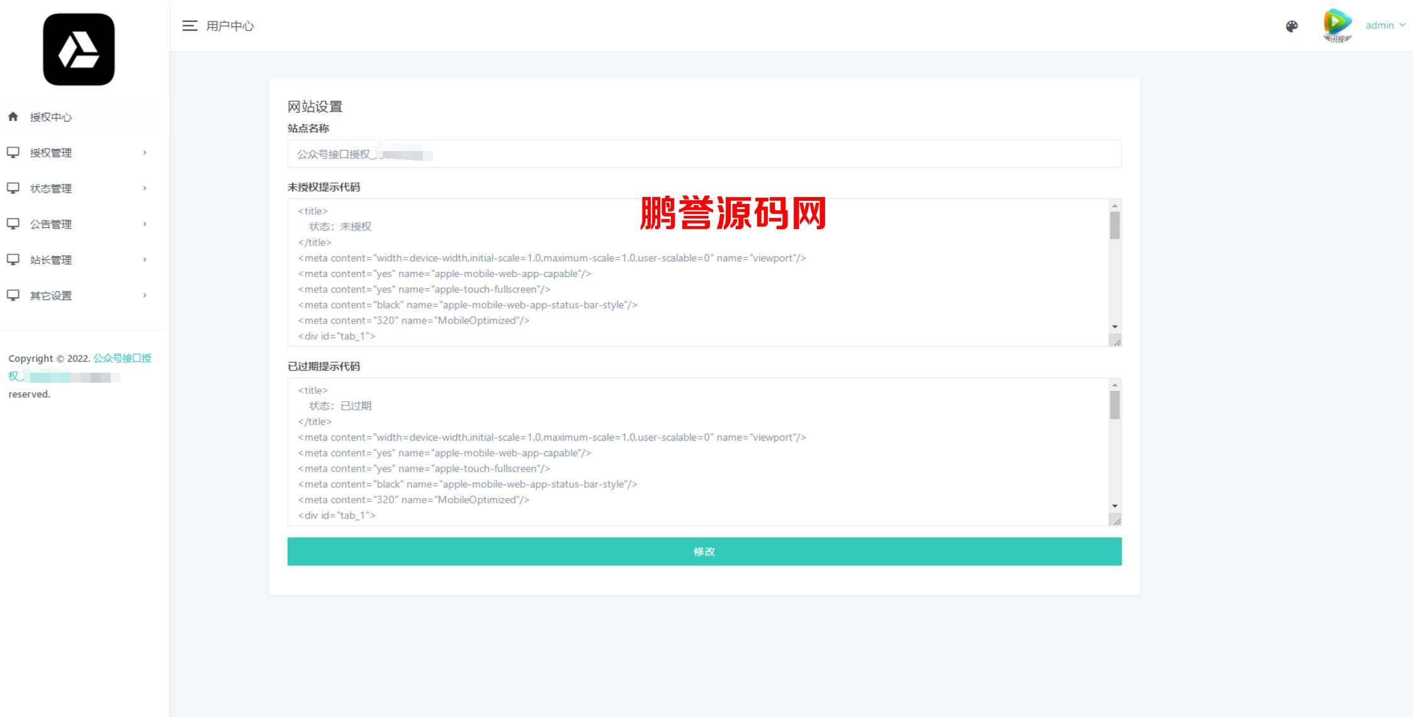Click scroll-down arrow of 未授权提示代码 textarea
This screenshot has width=1413, height=717.
(1115, 327)
